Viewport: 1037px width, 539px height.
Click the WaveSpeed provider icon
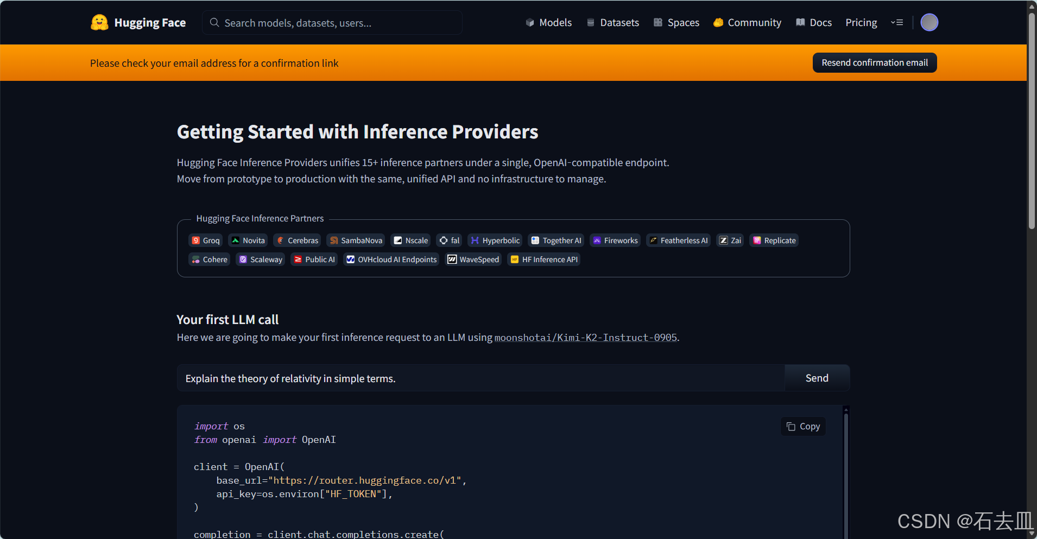click(452, 259)
